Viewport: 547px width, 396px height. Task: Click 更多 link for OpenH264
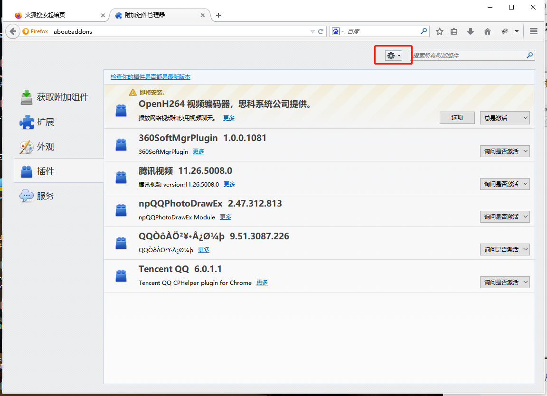click(x=229, y=118)
